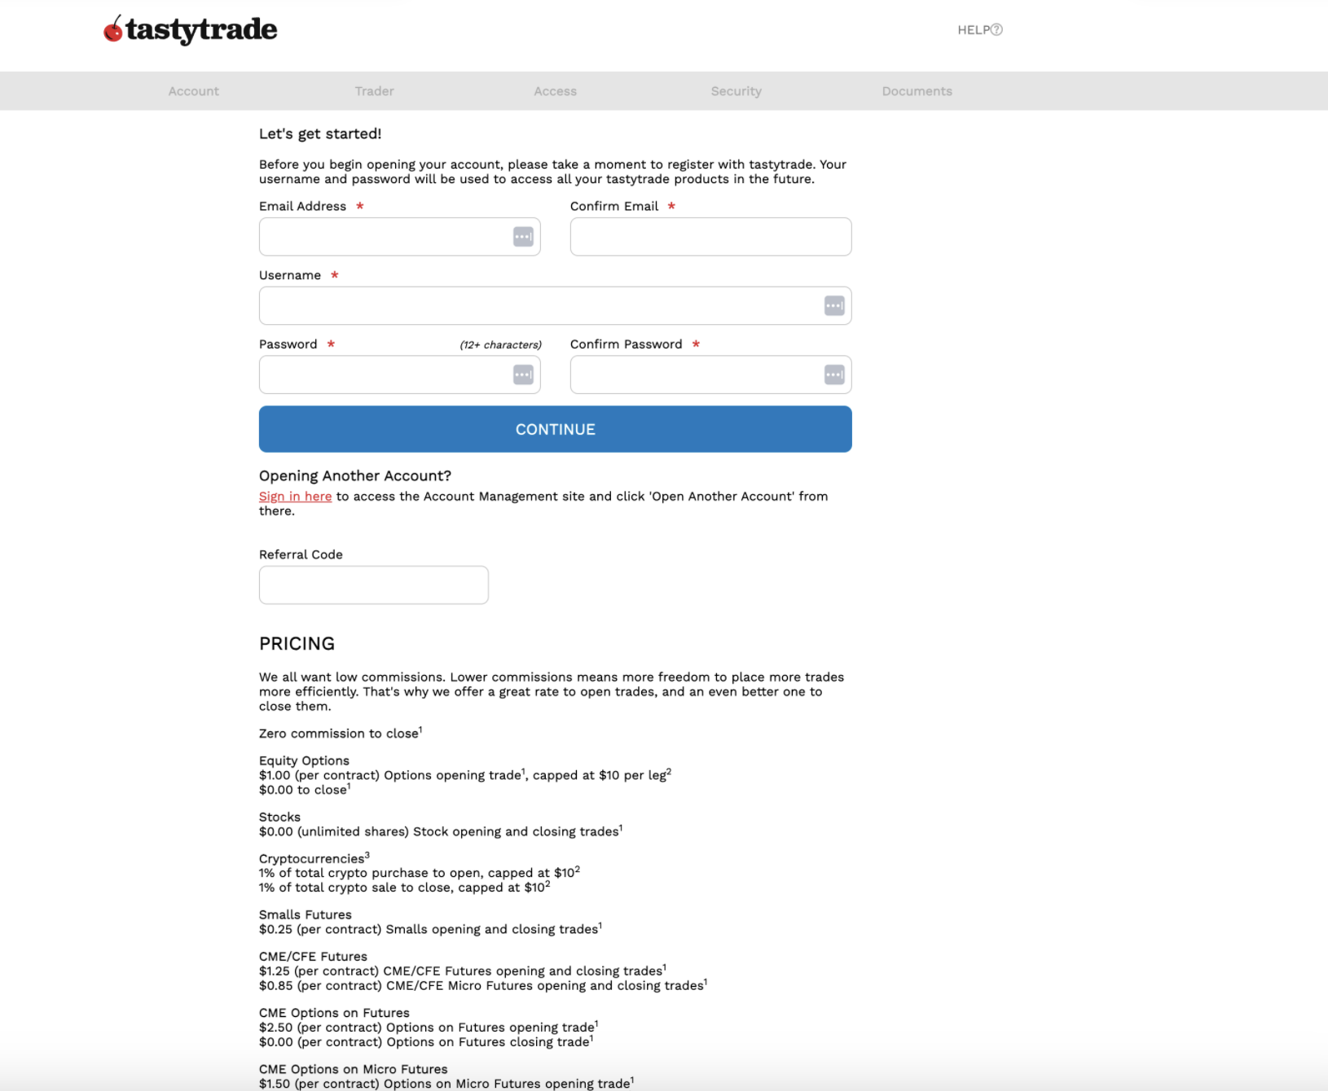Click the 'CME/CFE Futures' pricing heading
Screen dimensions: 1328x1091
tap(313, 957)
